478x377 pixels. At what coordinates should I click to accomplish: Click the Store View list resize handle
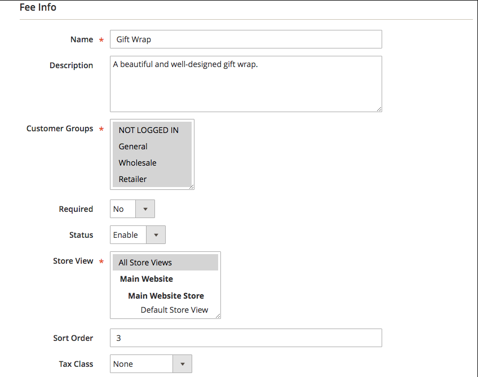click(x=218, y=316)
